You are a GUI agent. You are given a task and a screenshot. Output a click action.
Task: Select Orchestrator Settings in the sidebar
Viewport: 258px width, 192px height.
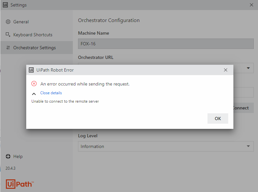coord(34,48)
